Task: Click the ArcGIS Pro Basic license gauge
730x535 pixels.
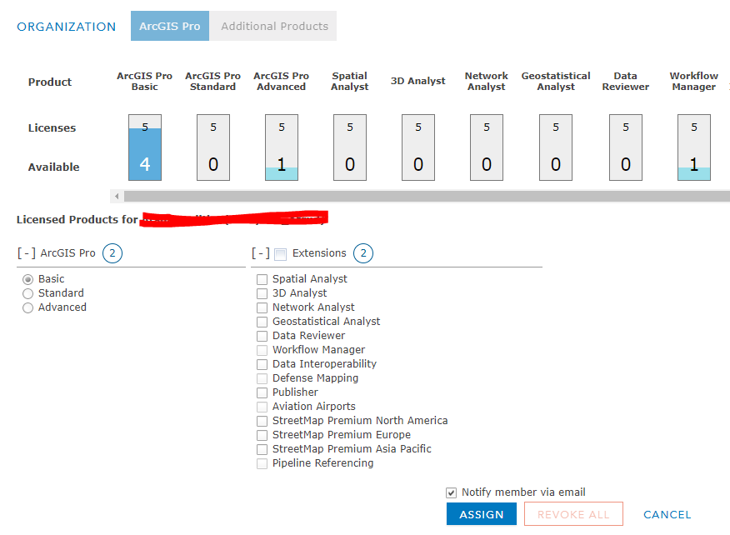Action: [x=145, y=147]
